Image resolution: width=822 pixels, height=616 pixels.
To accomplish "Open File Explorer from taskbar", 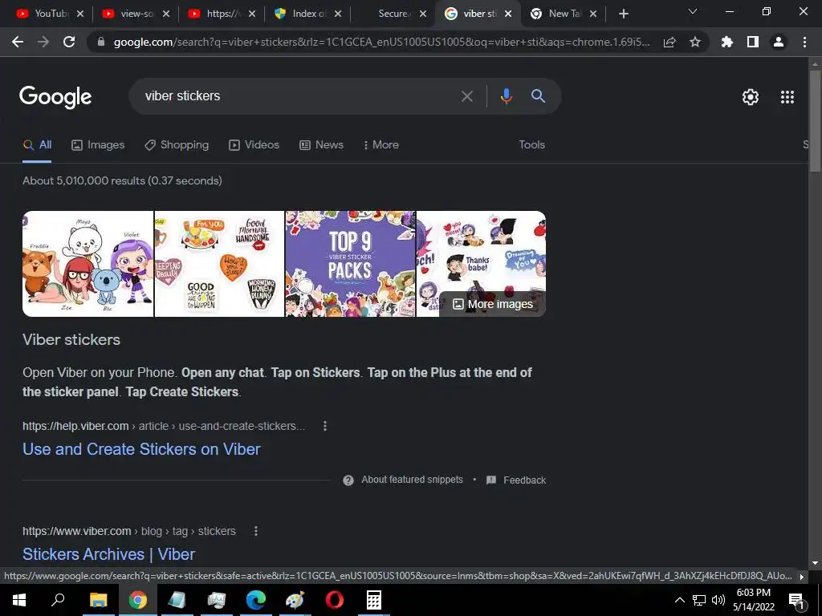I will coord(98,600).
